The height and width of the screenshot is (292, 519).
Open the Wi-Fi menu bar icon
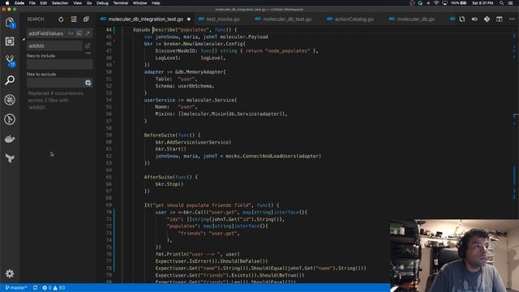pos(436,3)
